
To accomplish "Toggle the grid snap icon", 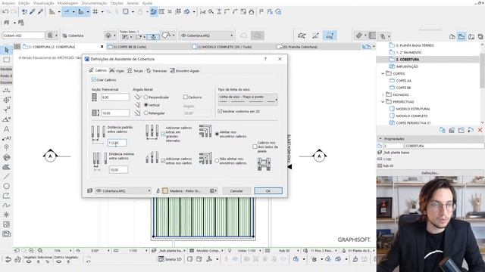I will tap(95, 12).
